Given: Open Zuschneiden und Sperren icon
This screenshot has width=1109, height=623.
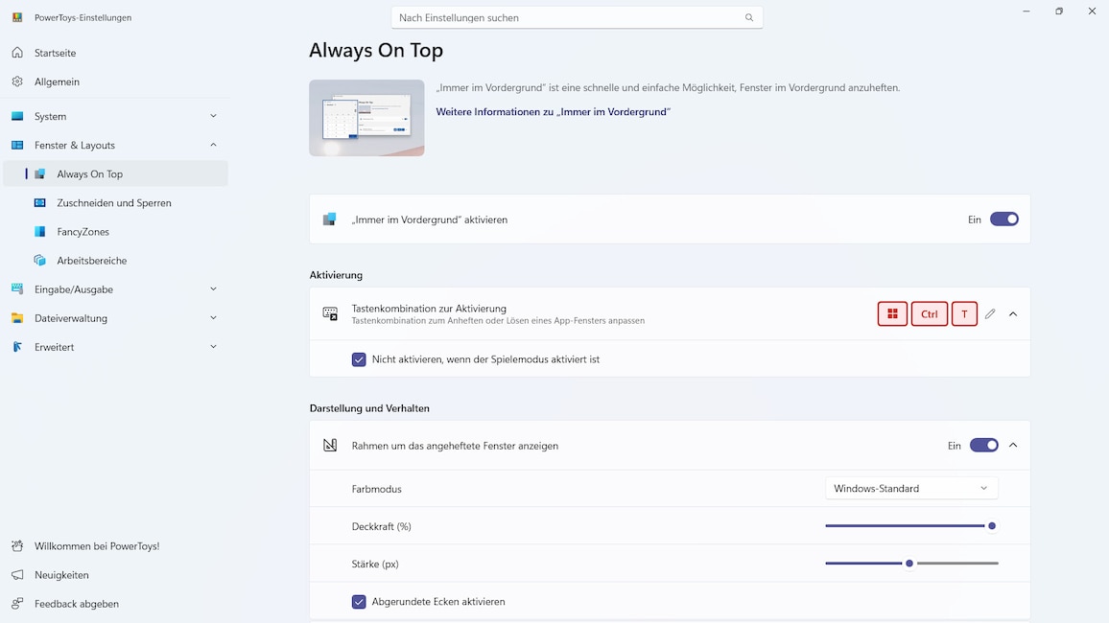Looking at the screenshot, I should pyautogui.click(x=40, y=203).
